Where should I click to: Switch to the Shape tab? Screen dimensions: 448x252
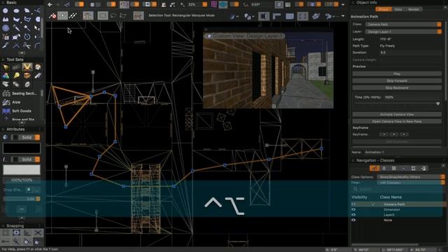(x=383, y=9)
